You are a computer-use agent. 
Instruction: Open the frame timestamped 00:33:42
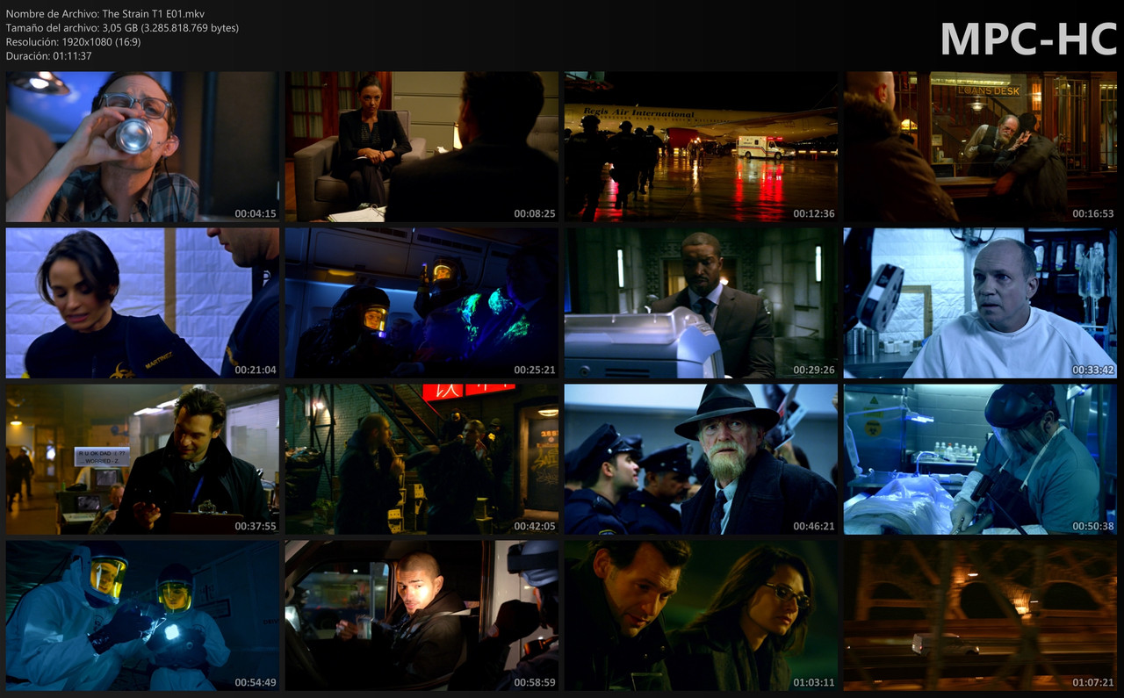pos(980,303)
